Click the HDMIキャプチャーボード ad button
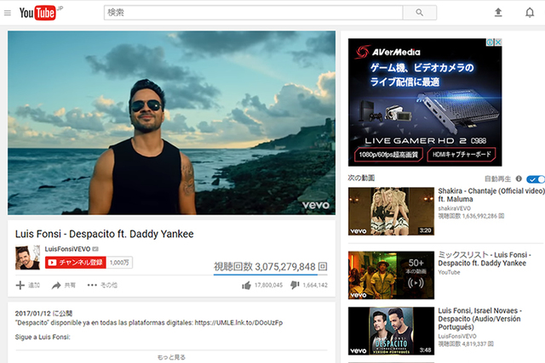This screenshot has height=363, width=545. [462, 155]
